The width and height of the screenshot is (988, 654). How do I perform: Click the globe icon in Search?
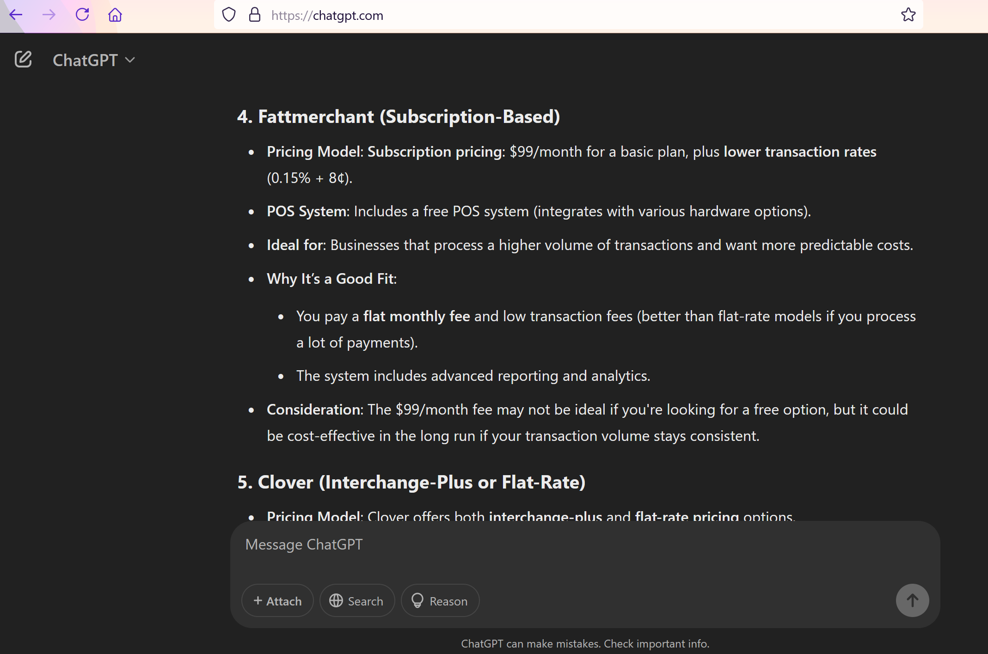point(336,600)
